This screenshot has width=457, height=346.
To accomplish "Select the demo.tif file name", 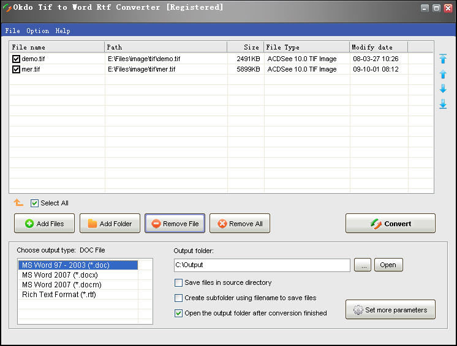I will pyautogui.click(x=33, y=59).
